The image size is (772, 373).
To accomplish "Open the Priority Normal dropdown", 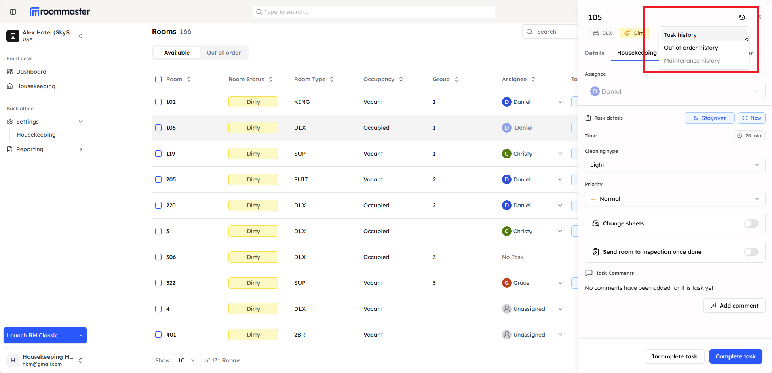I will pos(675,199).
